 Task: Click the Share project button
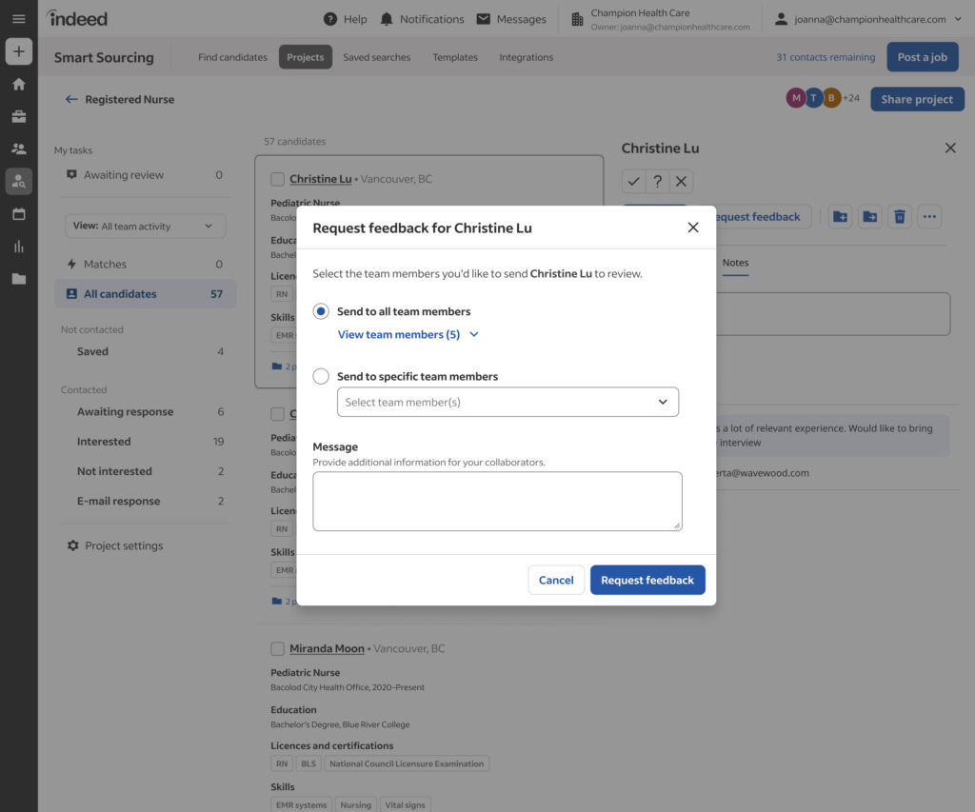point(917,98)
